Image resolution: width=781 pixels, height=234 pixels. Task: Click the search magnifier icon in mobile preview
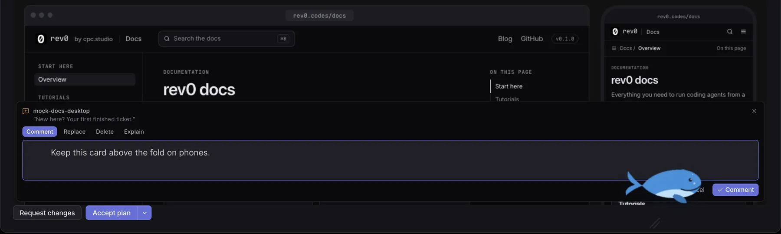[x=730, y=31]
